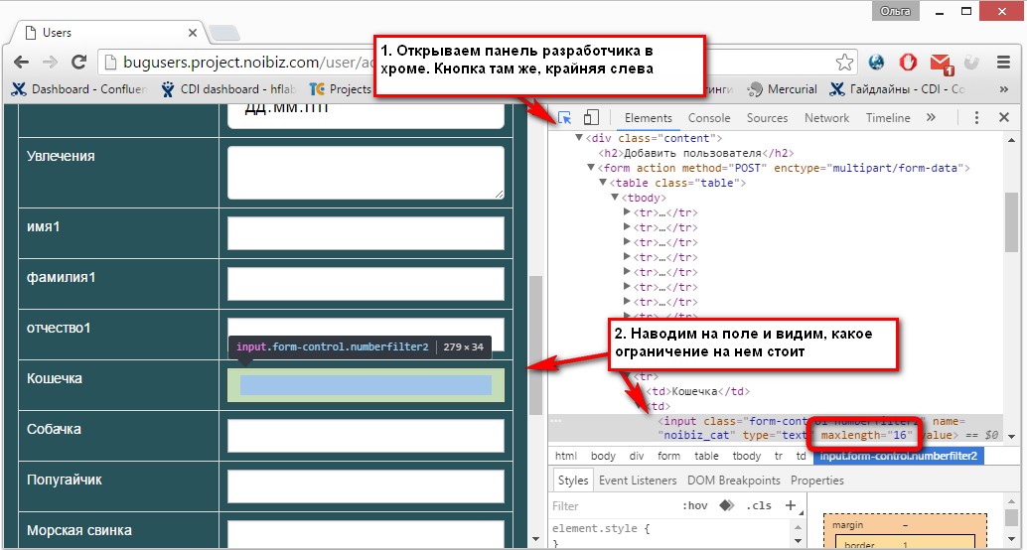Open DevTools three-dot settings menu
The width and height of the screenshot is (1027, 550).
[976, 118]
